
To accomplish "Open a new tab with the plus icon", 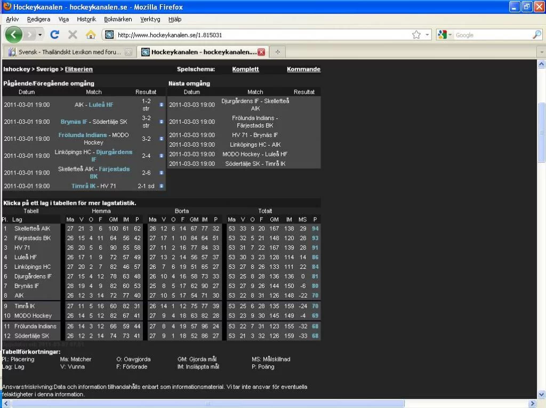I will click(277, 52).
